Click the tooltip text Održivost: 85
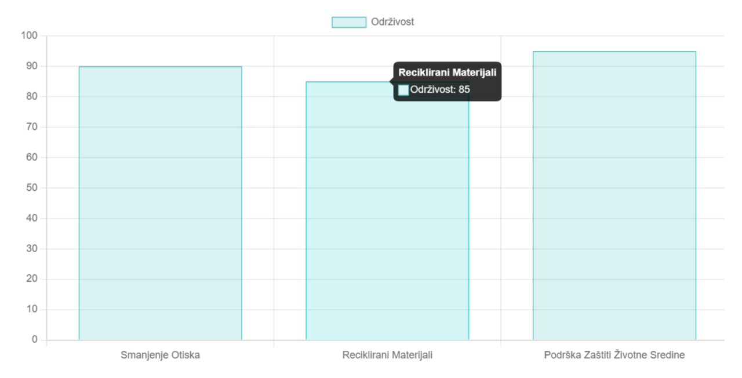Viewport: 742px width, 378px height. point(440,90)
